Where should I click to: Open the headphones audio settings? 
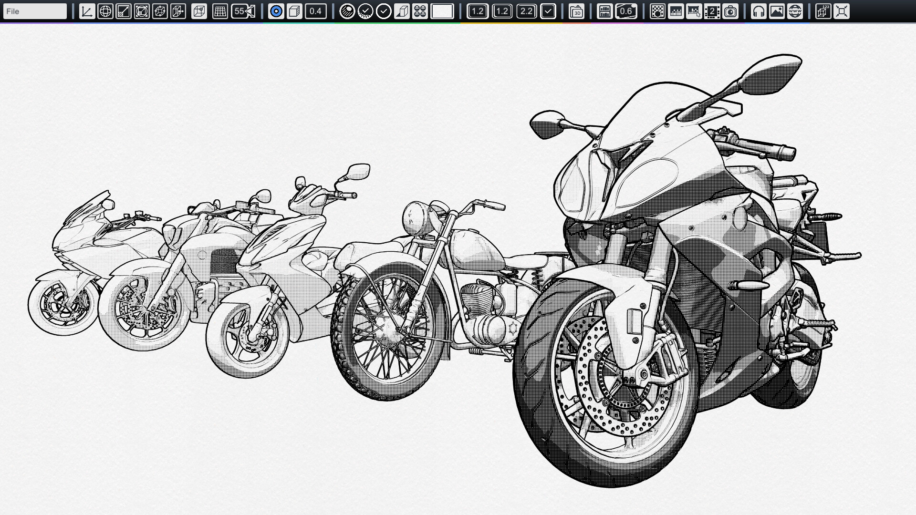pyautogui.click(x=759, y=11)
